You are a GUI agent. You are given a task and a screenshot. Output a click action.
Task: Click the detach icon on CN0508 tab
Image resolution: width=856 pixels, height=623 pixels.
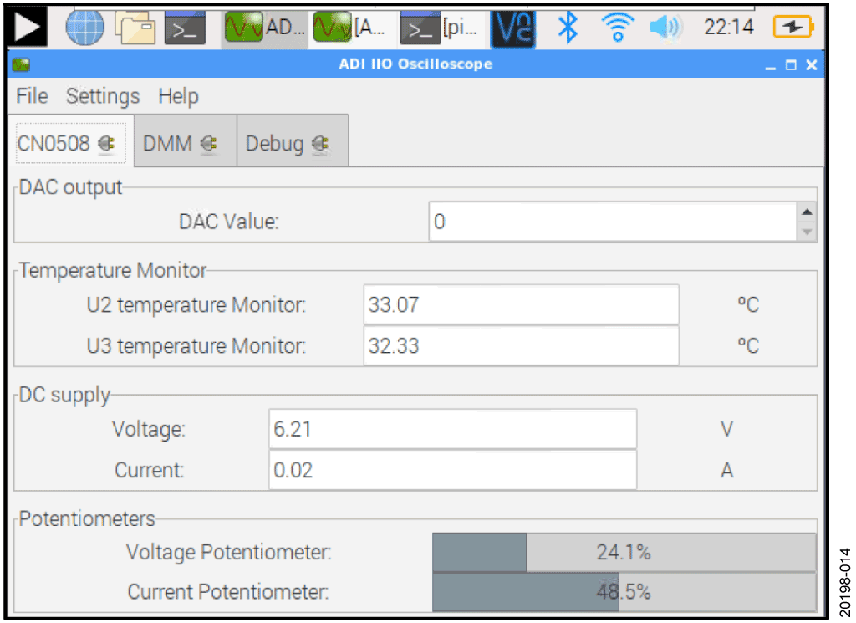coord(106,144)
